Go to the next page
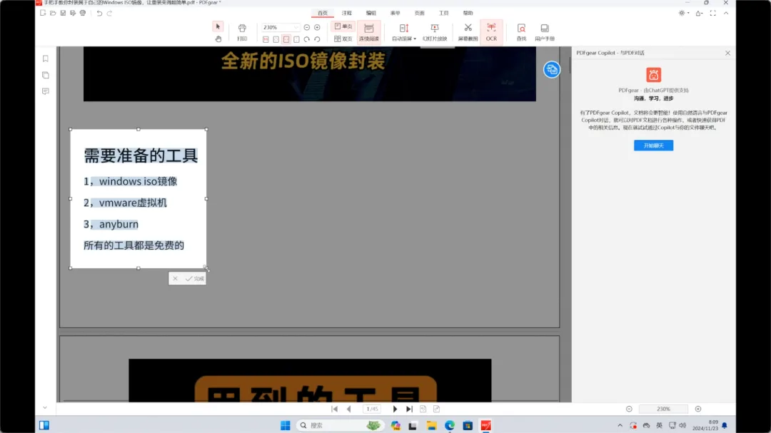 [x=395, y=409]
